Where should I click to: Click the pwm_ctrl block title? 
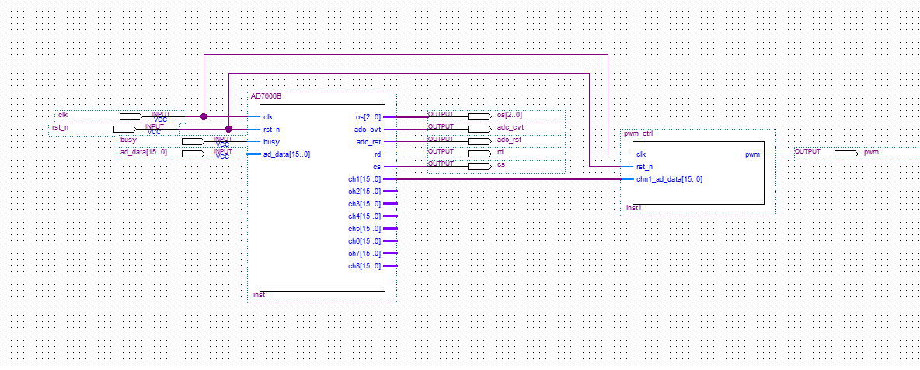[x=639, y=133]
